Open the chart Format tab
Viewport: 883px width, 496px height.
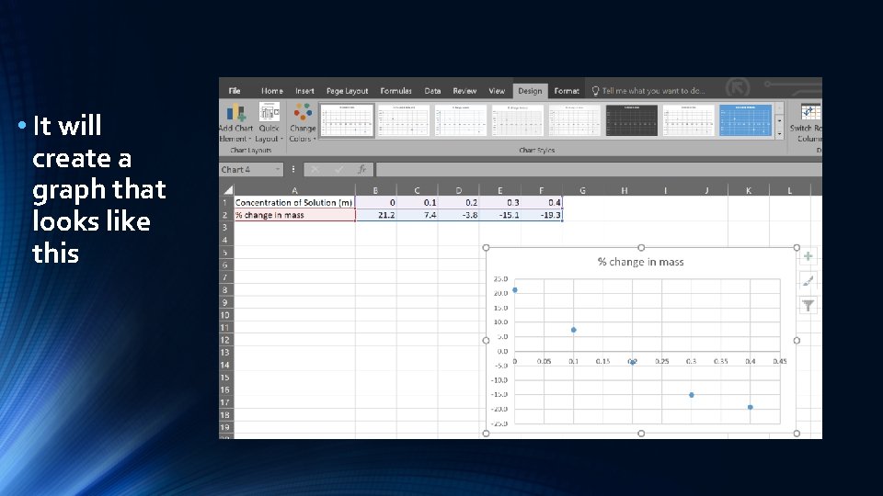tap(567, 91)
